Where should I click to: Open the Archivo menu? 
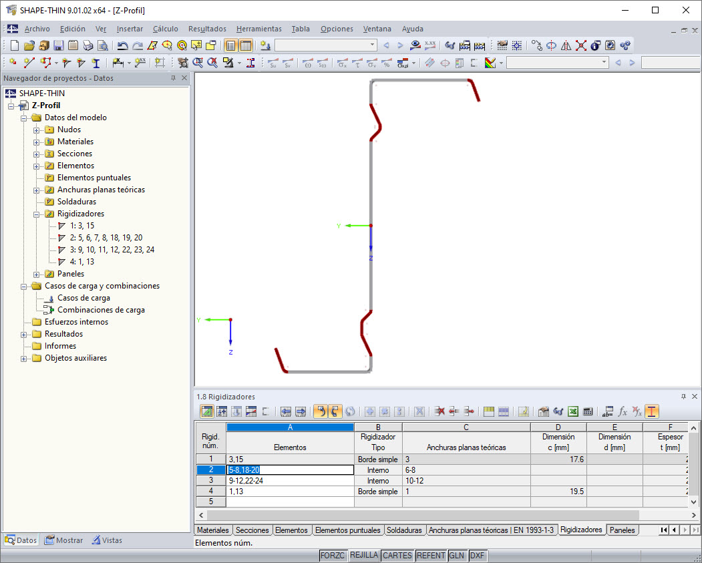[37, 29]
